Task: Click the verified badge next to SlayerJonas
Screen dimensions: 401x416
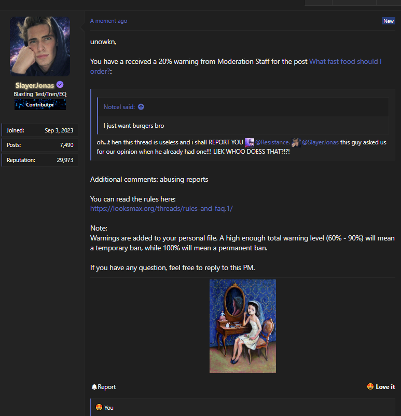Action: 60,85
